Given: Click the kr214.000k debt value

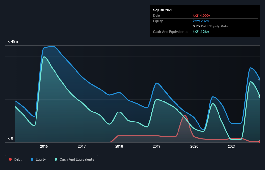Looking at the screenshot, I should pyautogui.click(x=201, y=16).
